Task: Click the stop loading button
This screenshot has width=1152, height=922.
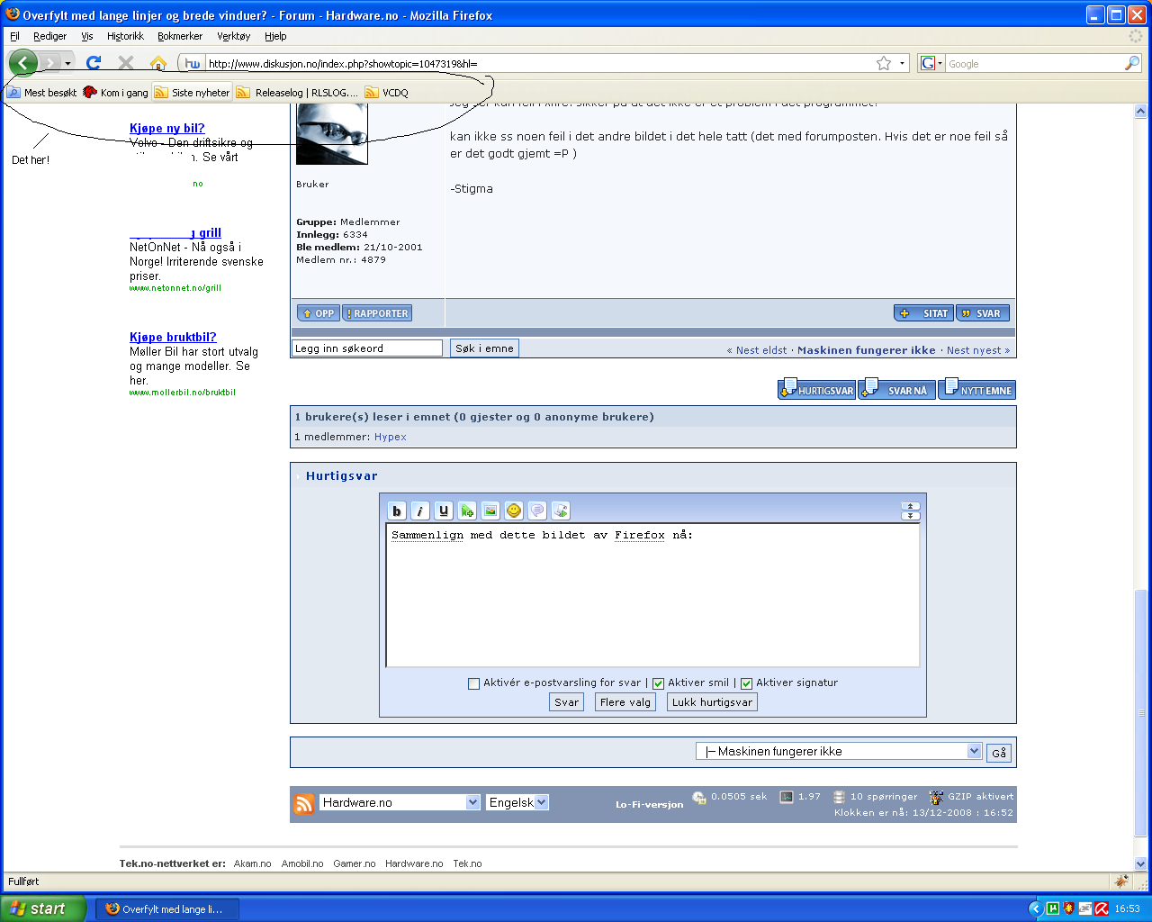Action: [126, 63]
